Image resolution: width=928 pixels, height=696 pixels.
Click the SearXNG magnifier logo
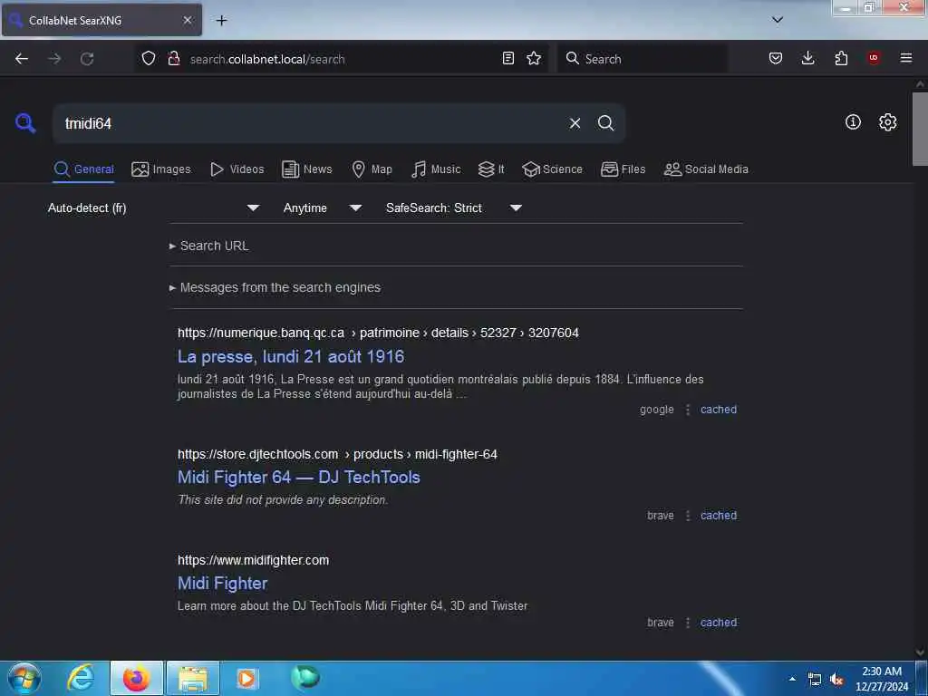tap(25, 123)
